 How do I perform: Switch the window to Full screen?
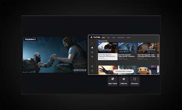(134, 81)
